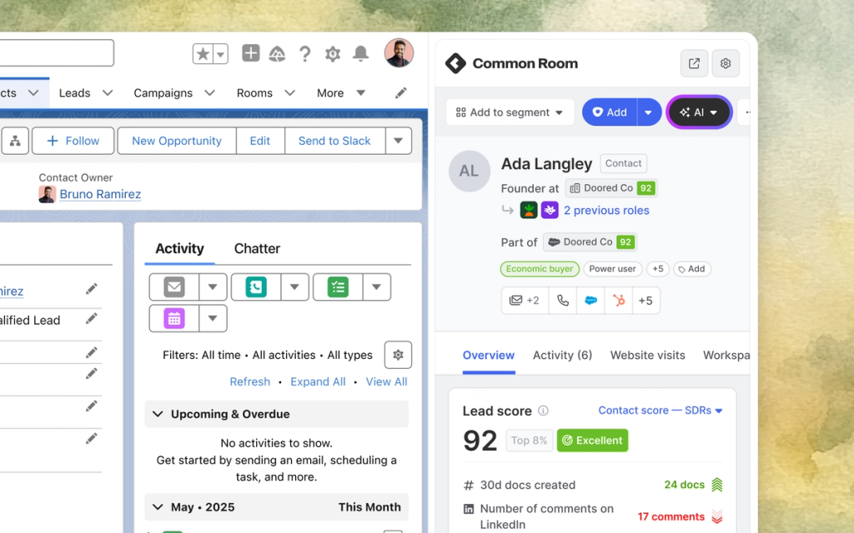Click the Trailhead icon in the header
The height and width of the screenshot is (533, 854).
[278, 52]
